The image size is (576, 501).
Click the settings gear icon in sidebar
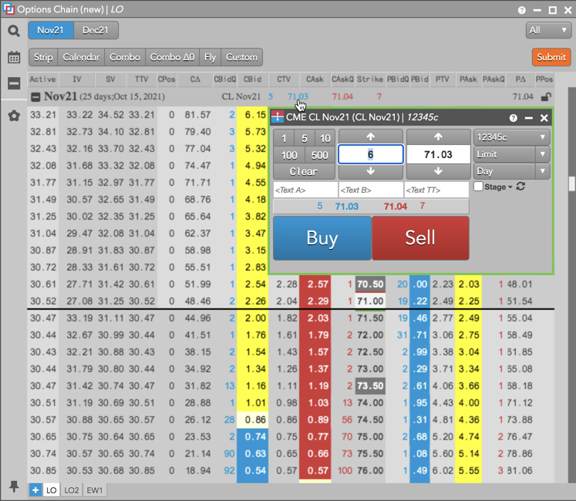[14, 116]
